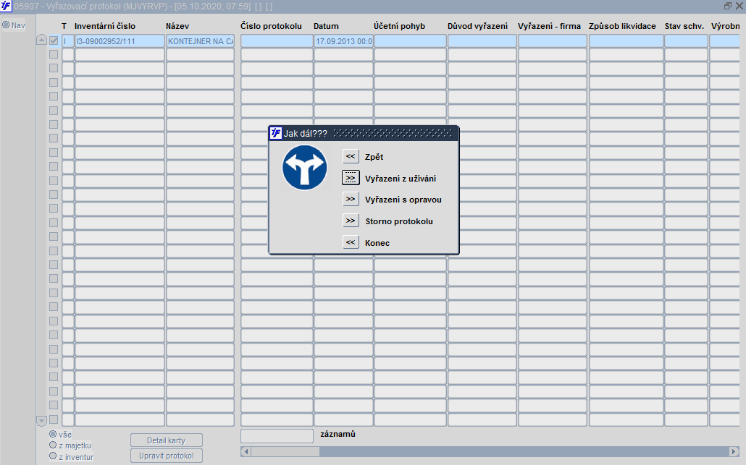
Task: Select the >> button for Vyřazení s opravou
Action: tap(351, 199)
